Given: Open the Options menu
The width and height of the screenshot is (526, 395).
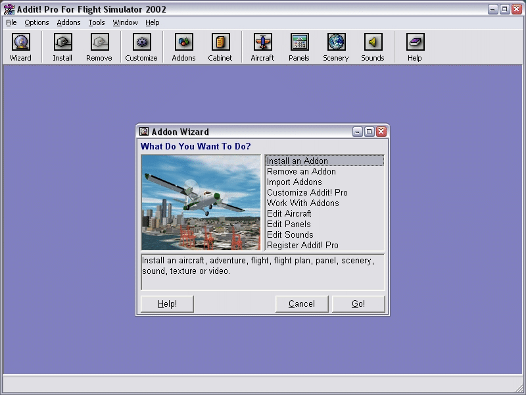Looking at the screenshot, I should click(37, 22).
